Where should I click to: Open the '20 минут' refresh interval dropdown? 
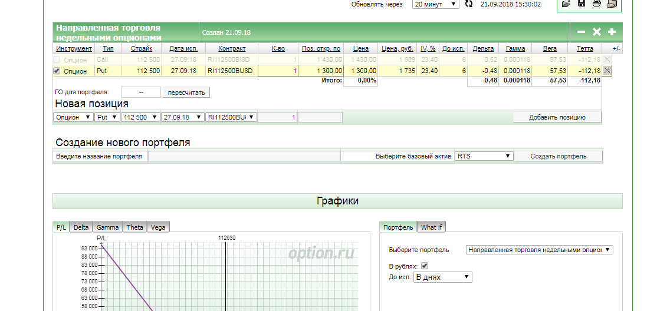[x=436, y=4]
